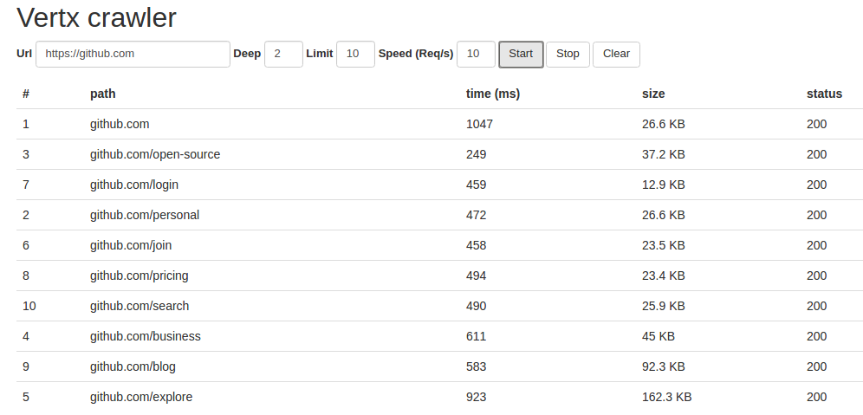Click the Start button
This screenshot has height=415, width=863.
(x=521, y=54)
